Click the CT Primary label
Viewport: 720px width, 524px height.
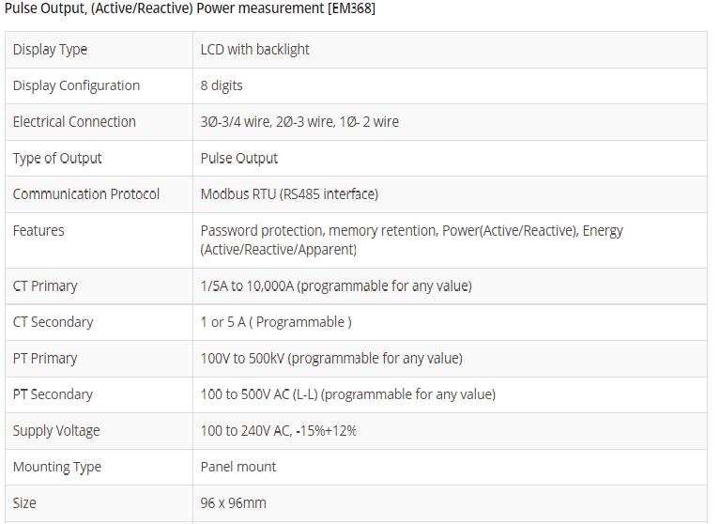(x=45, y=285)
